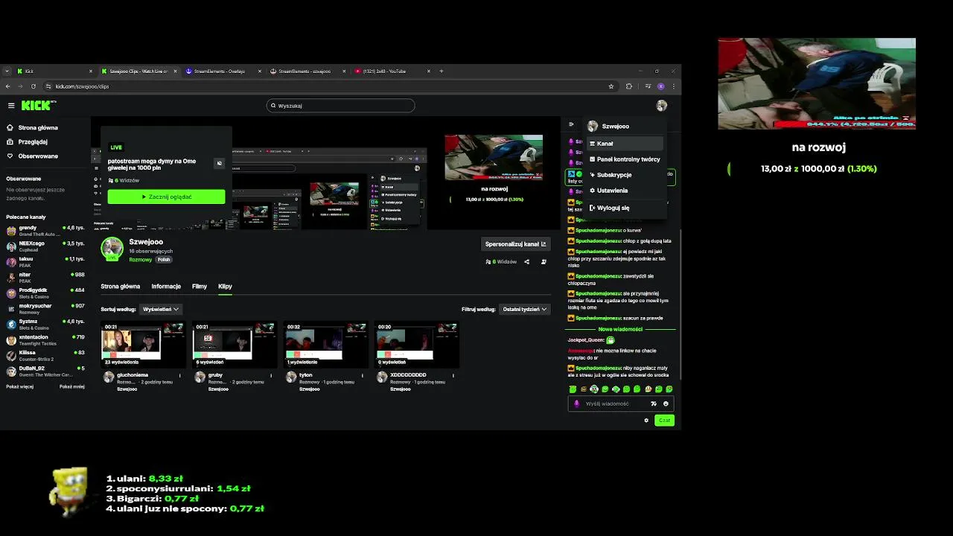
Task: Click the green KICK logo
Action: coord(36,106)
